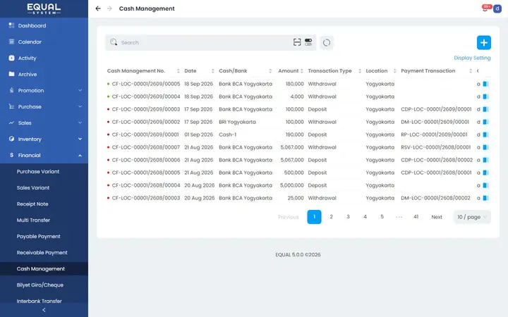Expand the Sales menu chevron
508x317 pixels.
coord(80,123)
